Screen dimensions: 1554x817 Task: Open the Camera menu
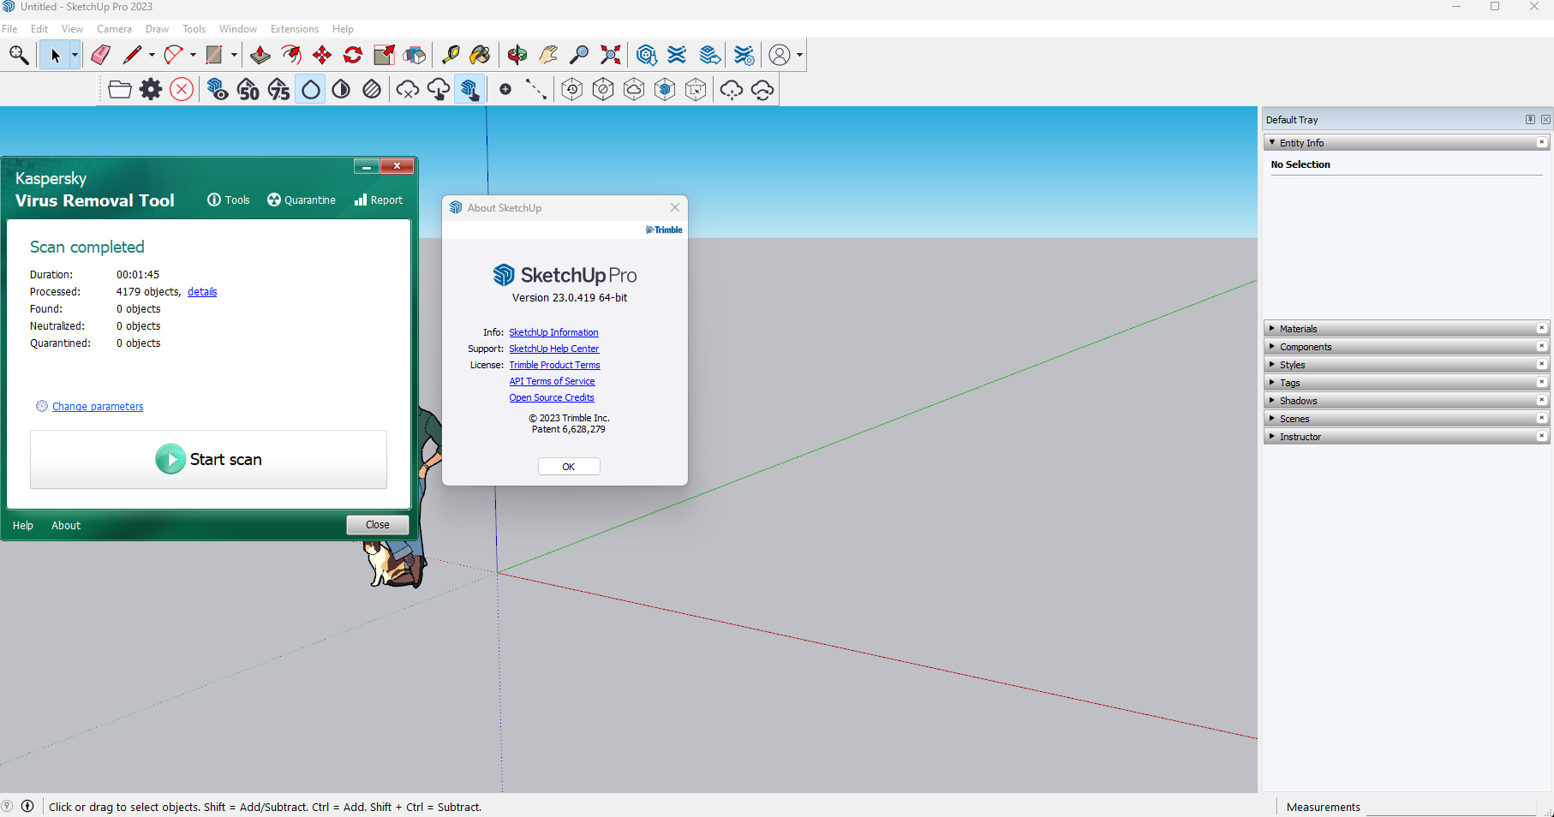tap(114, 29)
